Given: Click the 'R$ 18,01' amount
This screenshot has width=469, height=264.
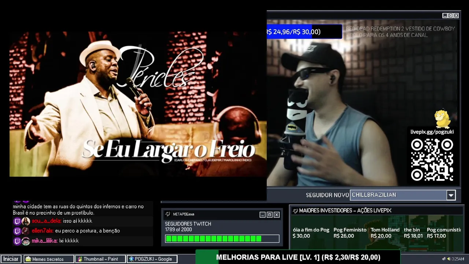Looking at the screenshot, I should (413, 236).
